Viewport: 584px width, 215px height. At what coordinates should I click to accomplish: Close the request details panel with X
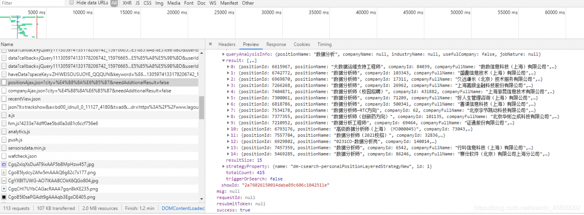(x=210, y=44)
